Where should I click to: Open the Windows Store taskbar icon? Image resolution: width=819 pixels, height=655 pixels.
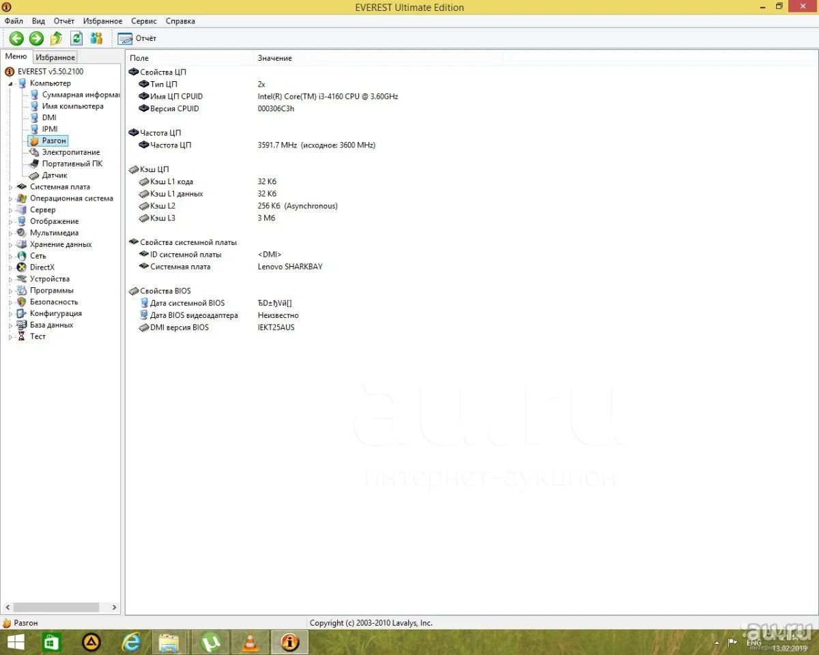click(x=53, y=642)
